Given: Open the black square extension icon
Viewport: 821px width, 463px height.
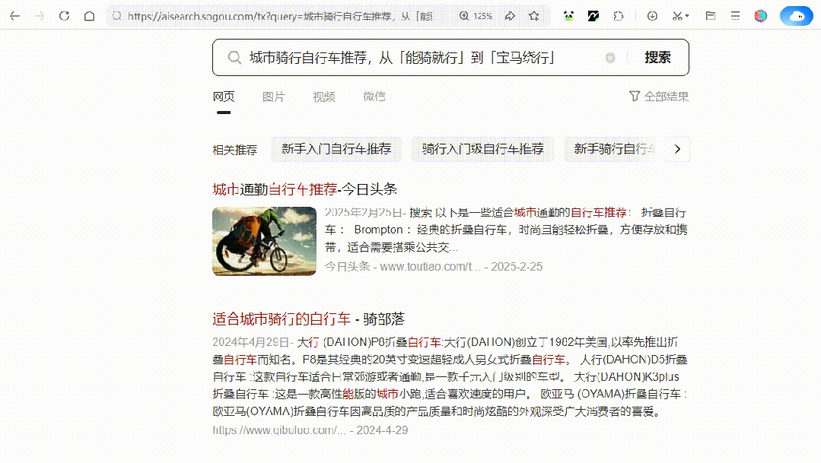Looking at the screenshot, I should 593,16.
